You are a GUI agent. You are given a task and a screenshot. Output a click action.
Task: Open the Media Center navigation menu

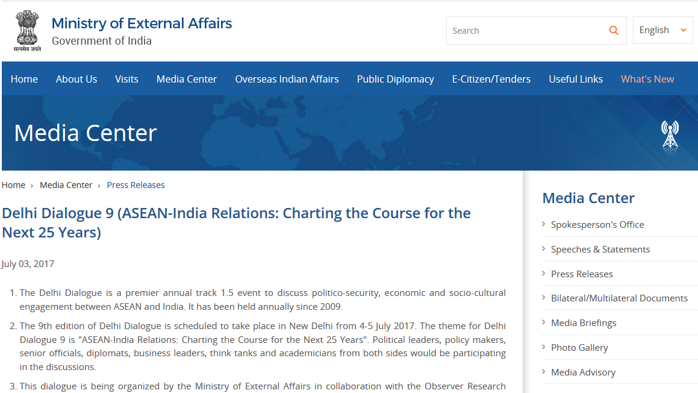coord(187,79)
